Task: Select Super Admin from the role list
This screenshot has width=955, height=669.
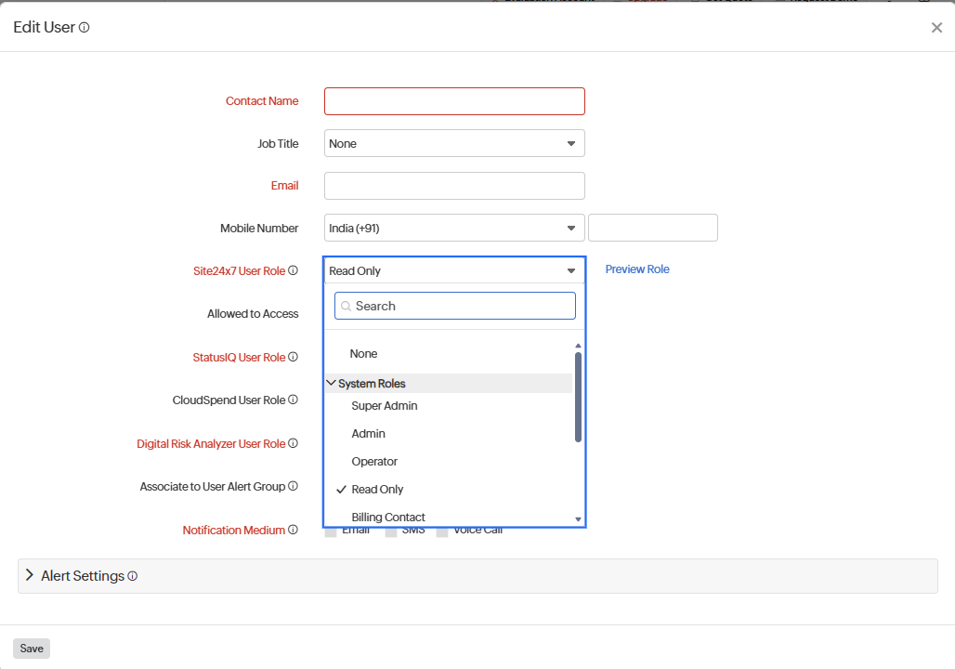Action: (385, 406)
